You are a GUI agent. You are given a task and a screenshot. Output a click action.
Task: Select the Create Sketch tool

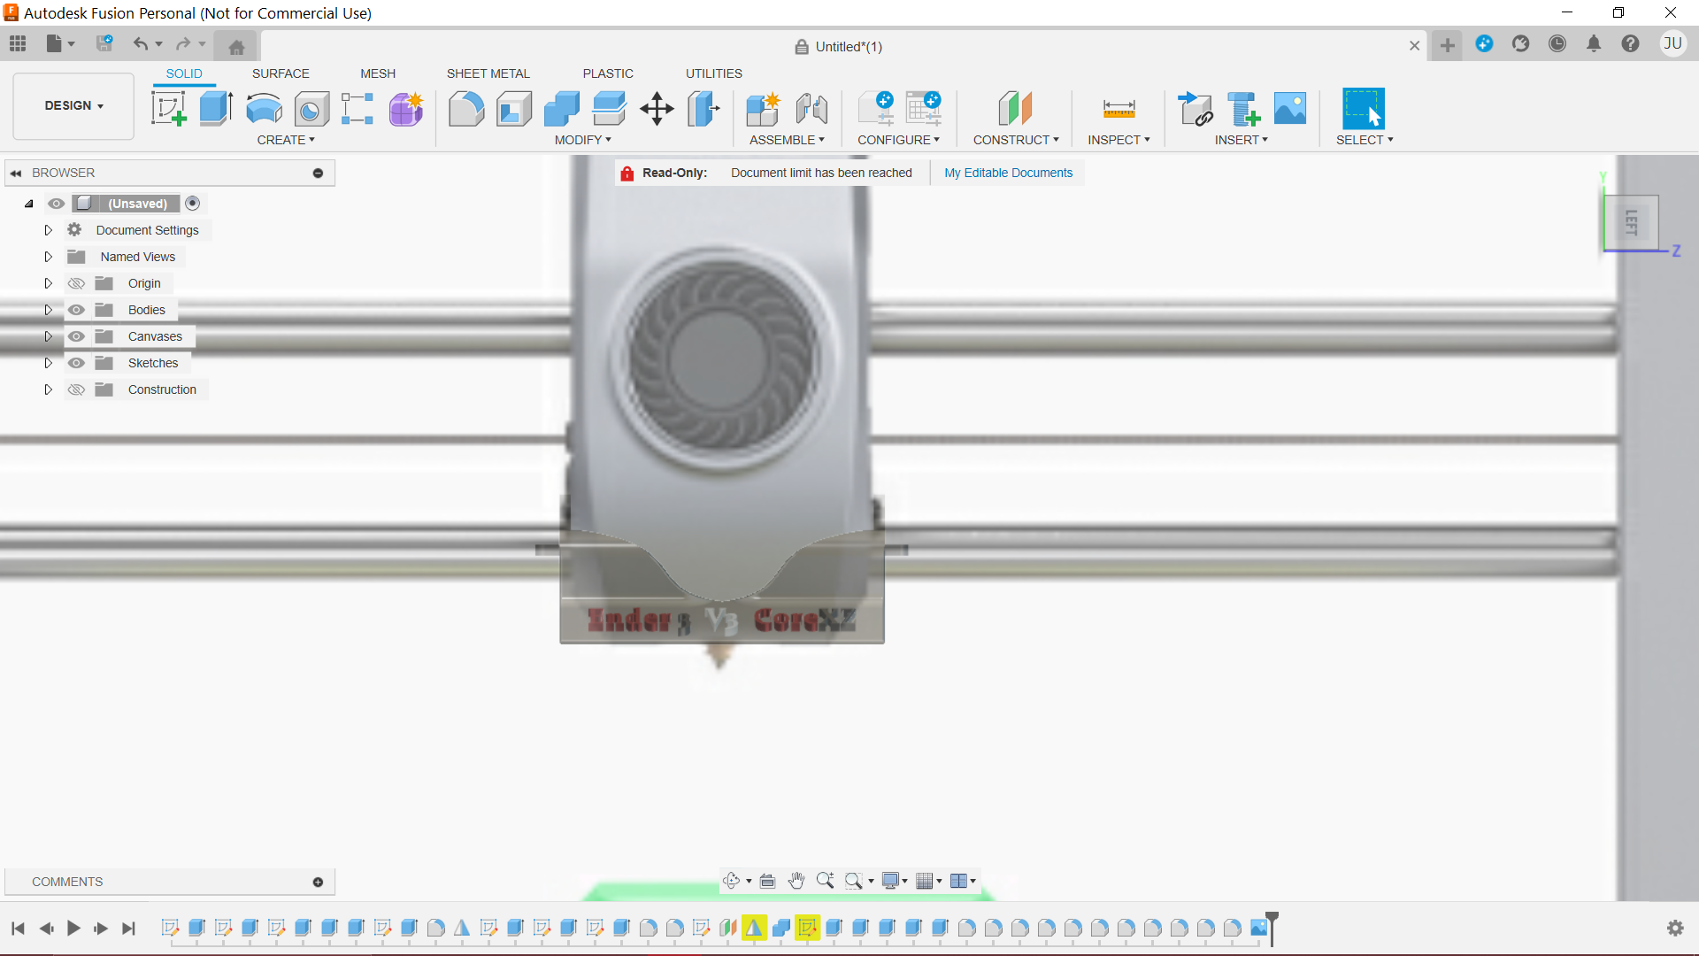(168, 109)
